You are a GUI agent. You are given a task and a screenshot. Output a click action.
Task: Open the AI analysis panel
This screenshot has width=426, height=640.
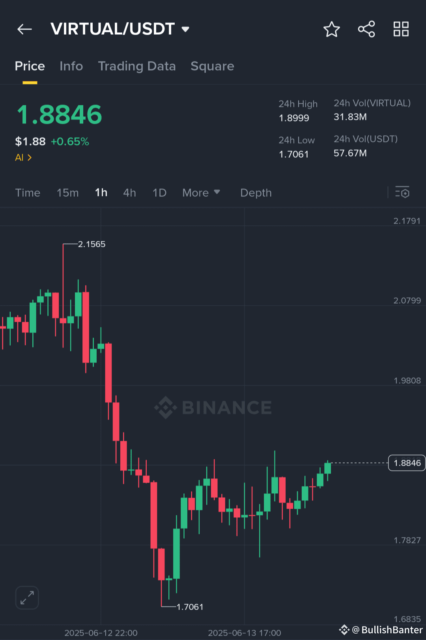(23, 157)
